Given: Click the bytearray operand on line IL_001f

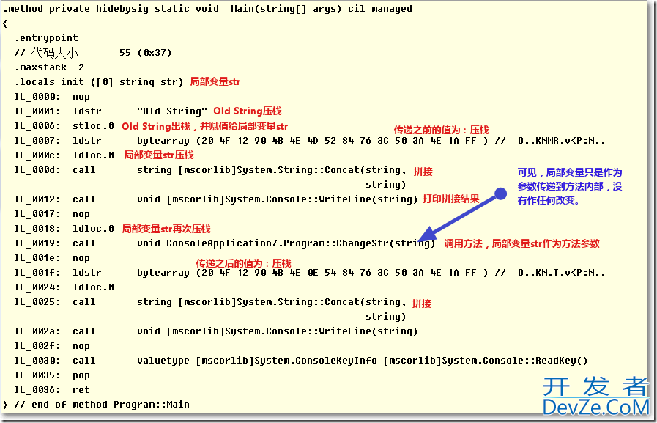Looking at the screenshot, I should tap(313, 273).
